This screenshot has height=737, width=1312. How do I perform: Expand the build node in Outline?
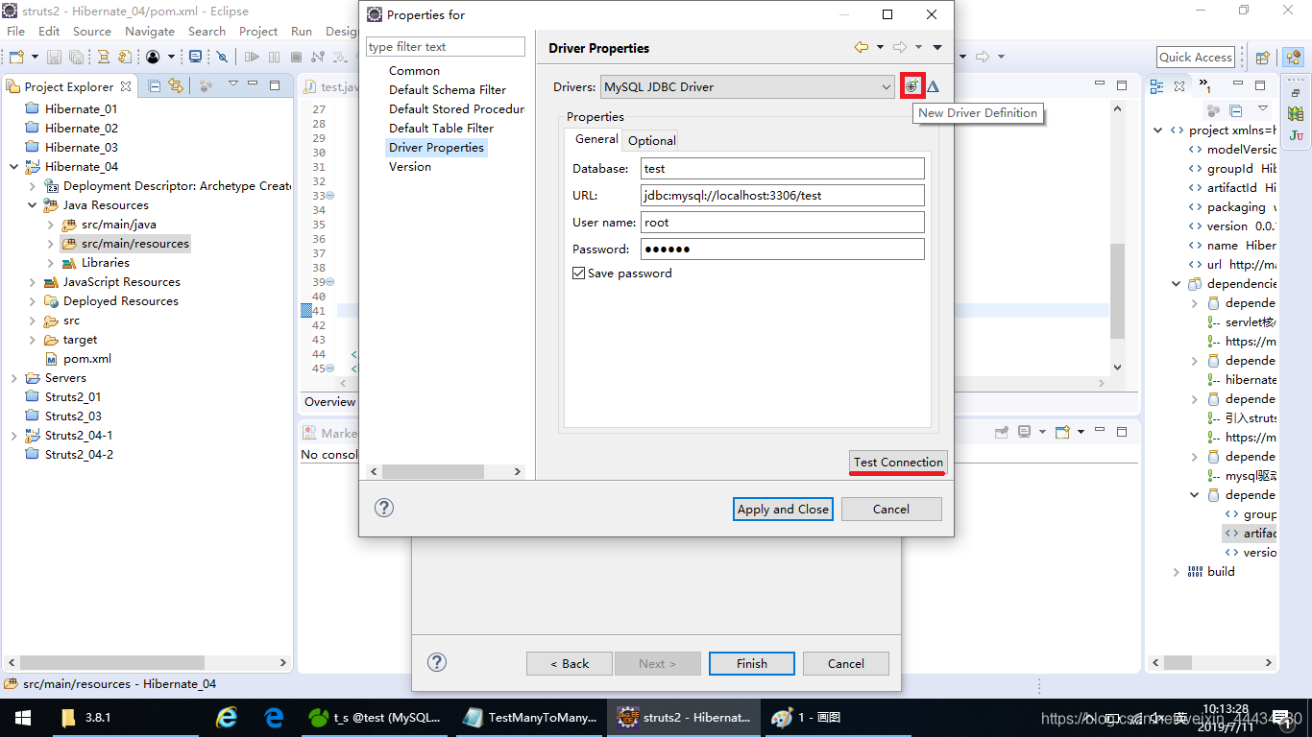[1177, 572]
